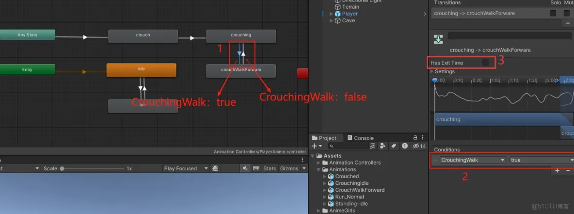The width and height of the screenshot is (574, 214).
Task: Enable the Has Exit Time checkbox
Action: (485, 63)
